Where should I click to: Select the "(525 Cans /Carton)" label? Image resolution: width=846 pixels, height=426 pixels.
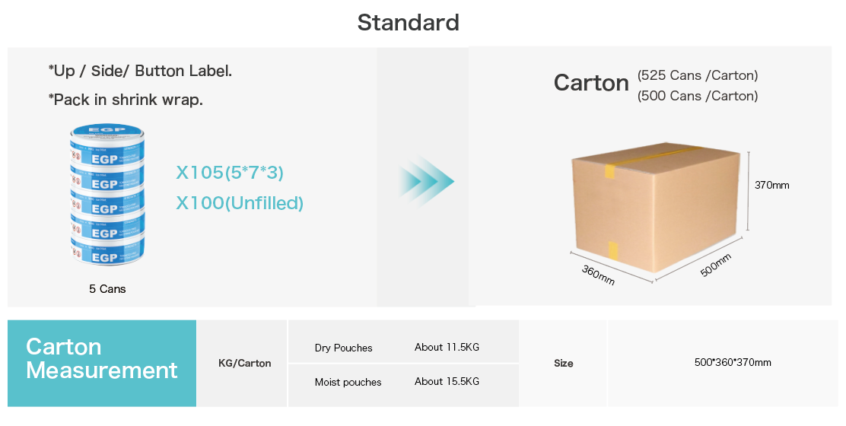click(698, 75)
